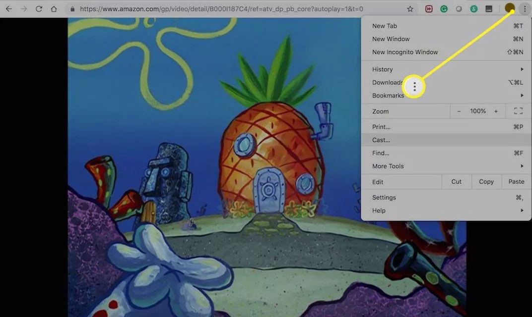Click the forward navigation arrow
This screenshot has height=317, width=532.
click(24, 8)
